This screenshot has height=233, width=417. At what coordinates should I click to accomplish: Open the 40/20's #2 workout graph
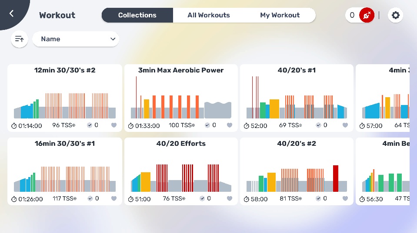tap(297, 178)
